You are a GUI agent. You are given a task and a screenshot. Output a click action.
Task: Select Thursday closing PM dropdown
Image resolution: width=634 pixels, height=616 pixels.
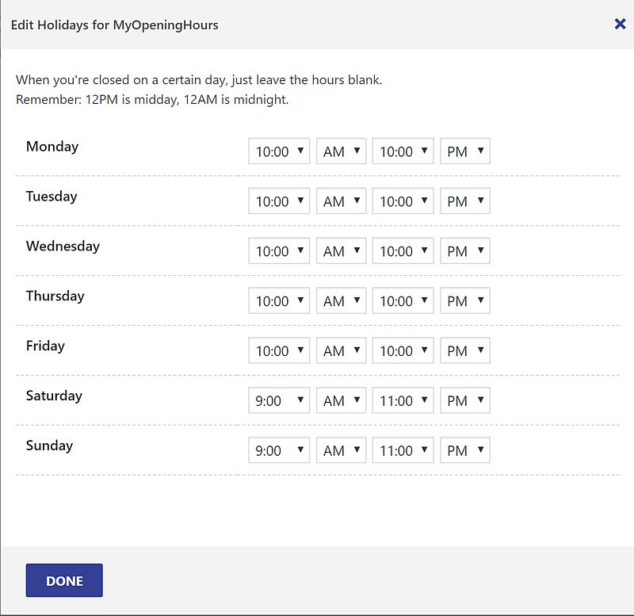point(465,300)
